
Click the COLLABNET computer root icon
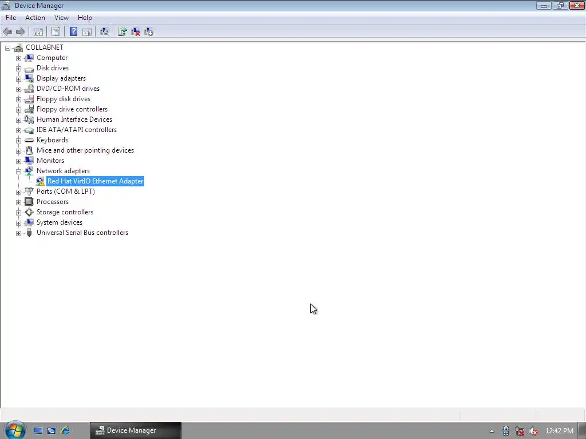pyautogui.click(x=18, y=47)
